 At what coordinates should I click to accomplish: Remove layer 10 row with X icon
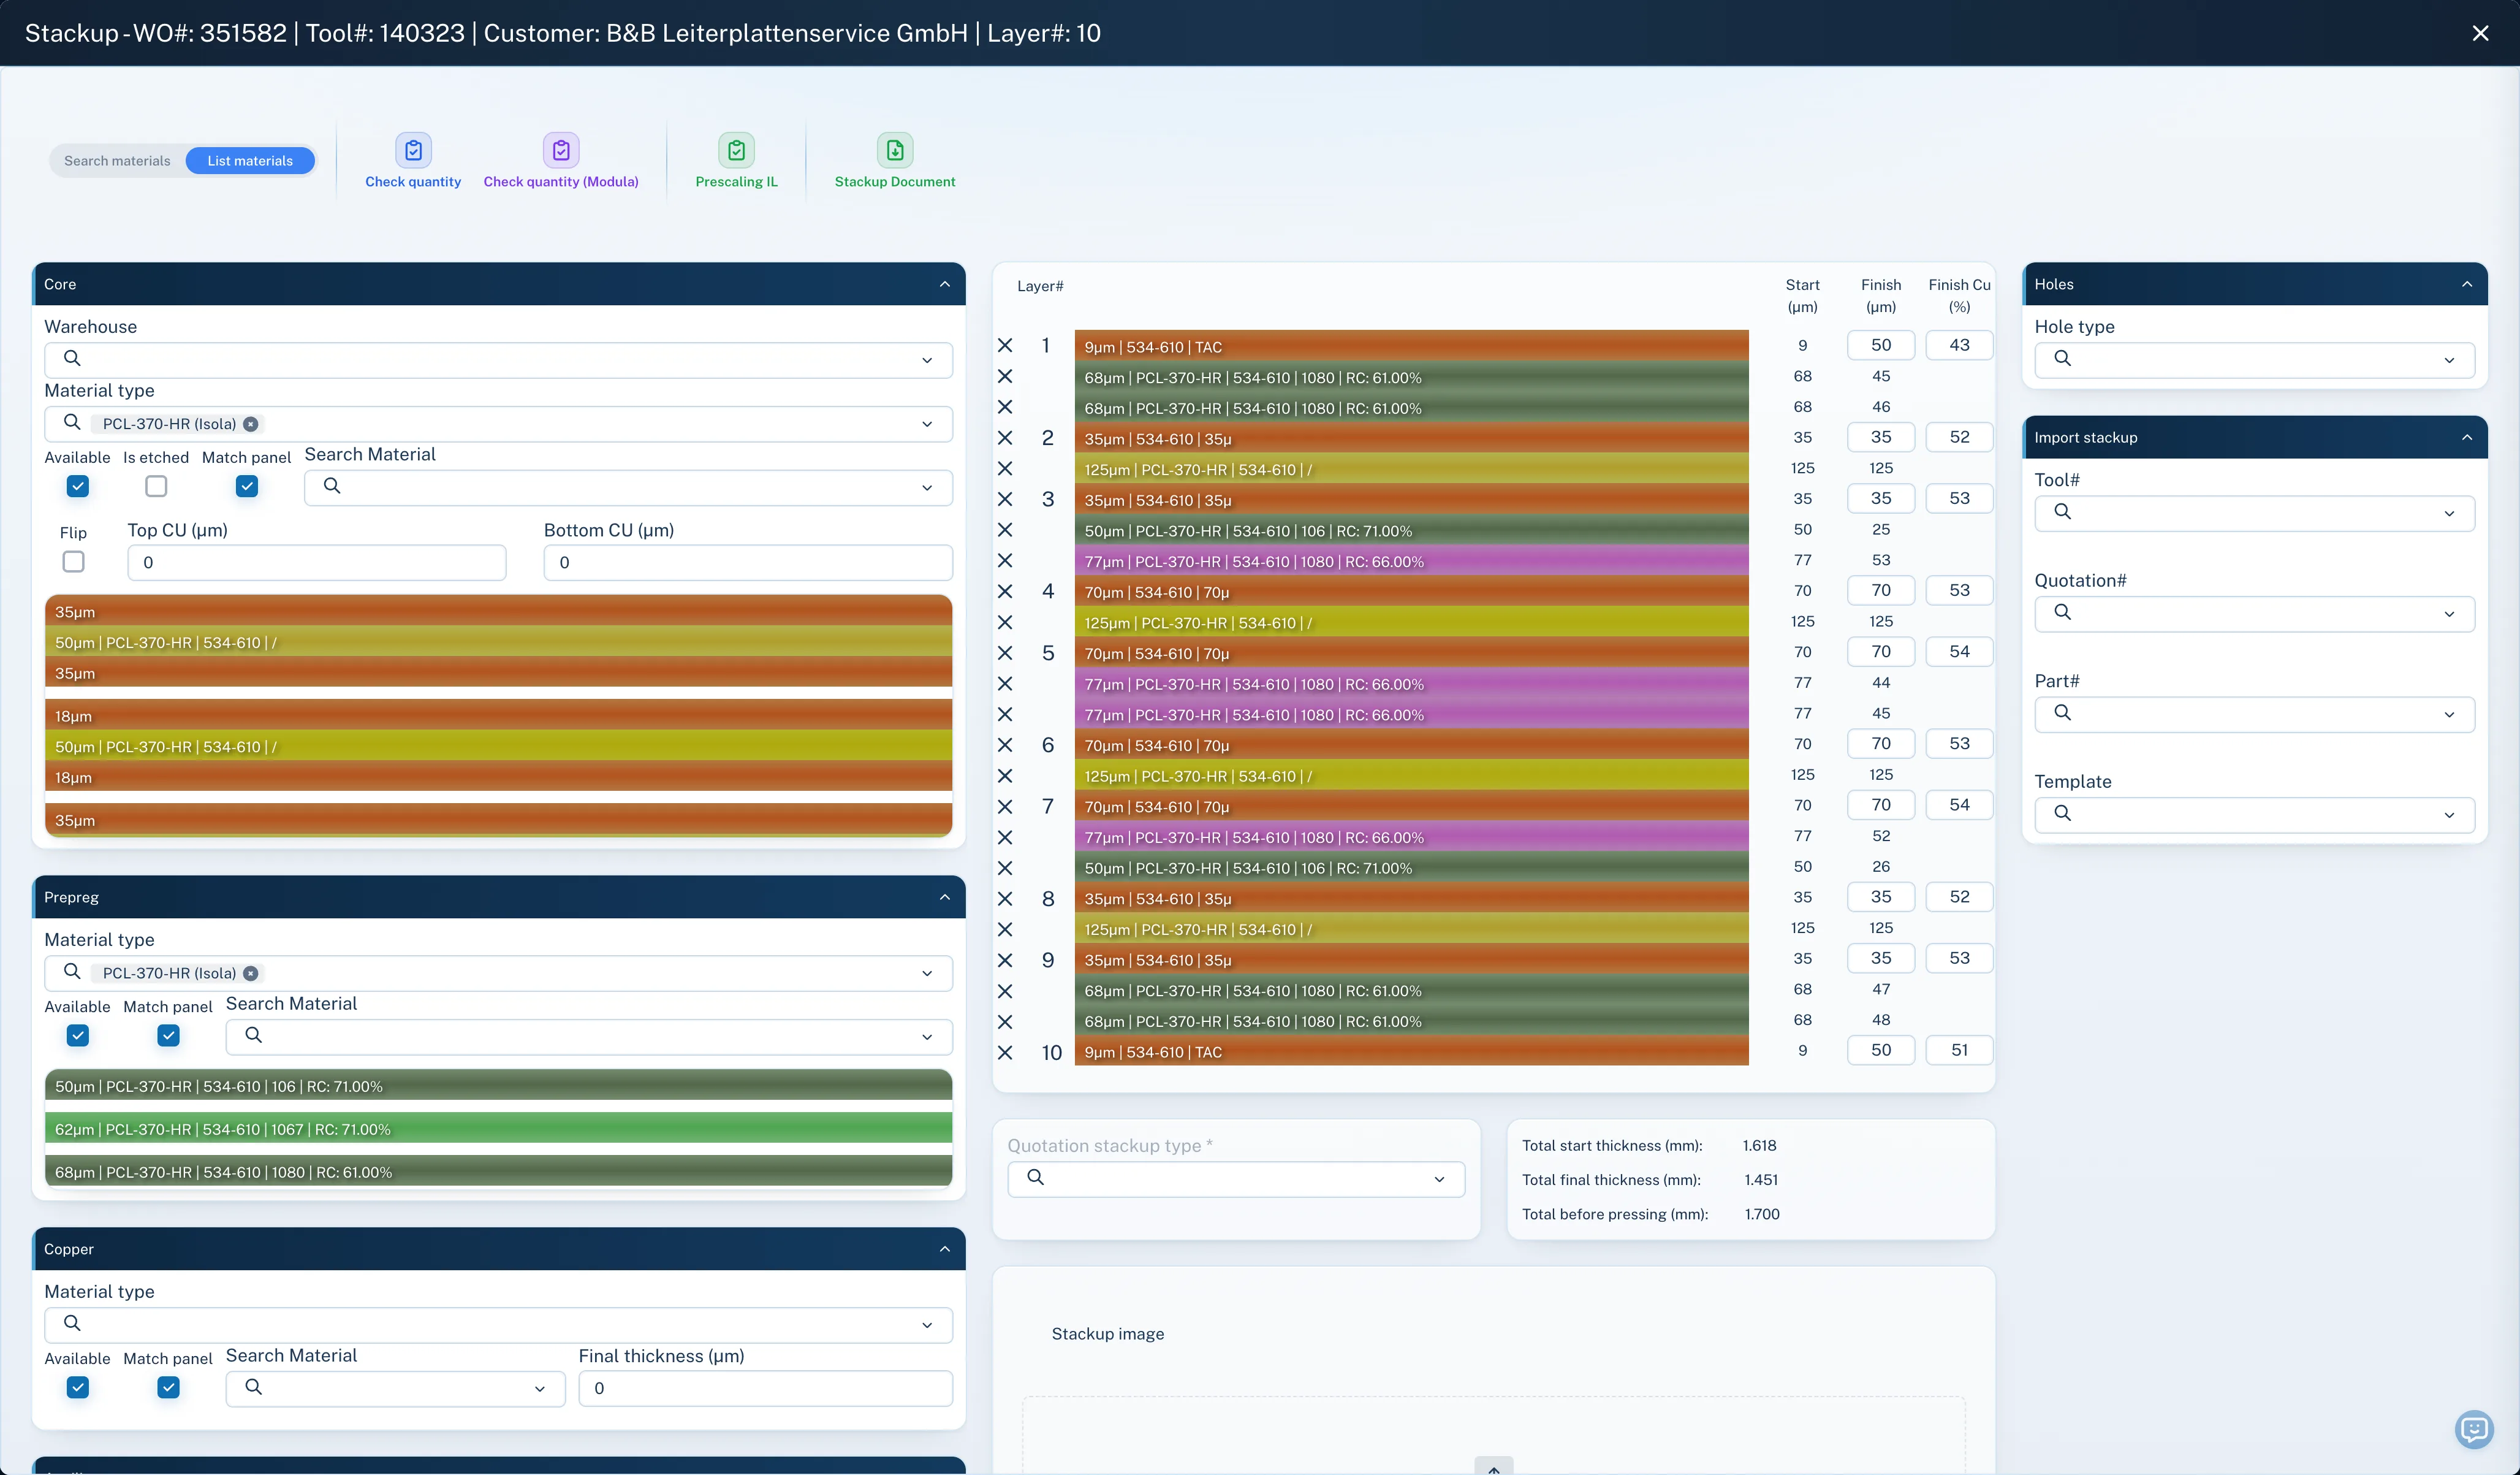1005,1052
